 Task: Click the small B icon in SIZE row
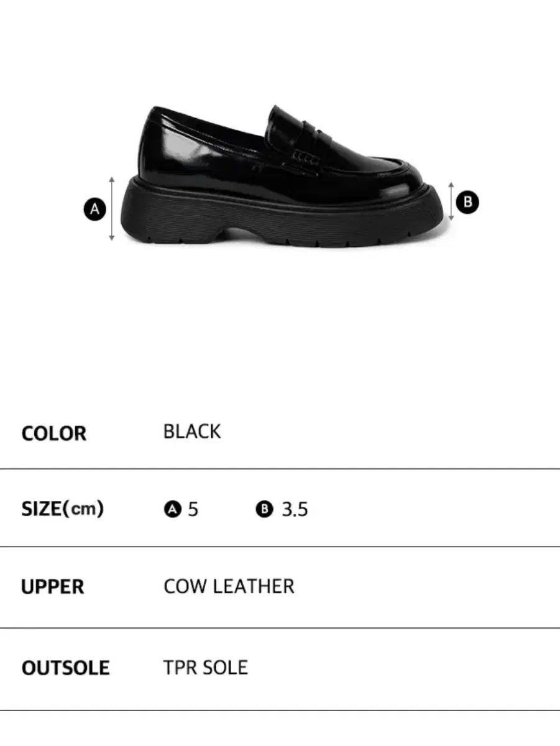tap(265, 510)
